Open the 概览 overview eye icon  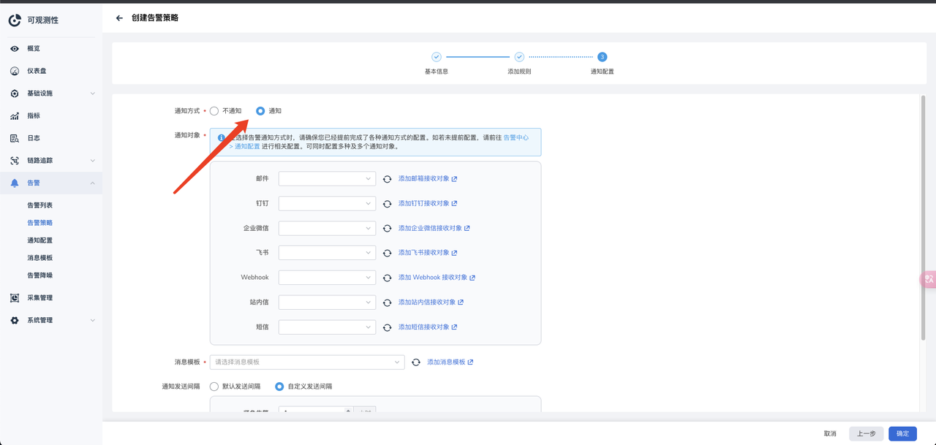pyautogui.click(x=14, y=48)
